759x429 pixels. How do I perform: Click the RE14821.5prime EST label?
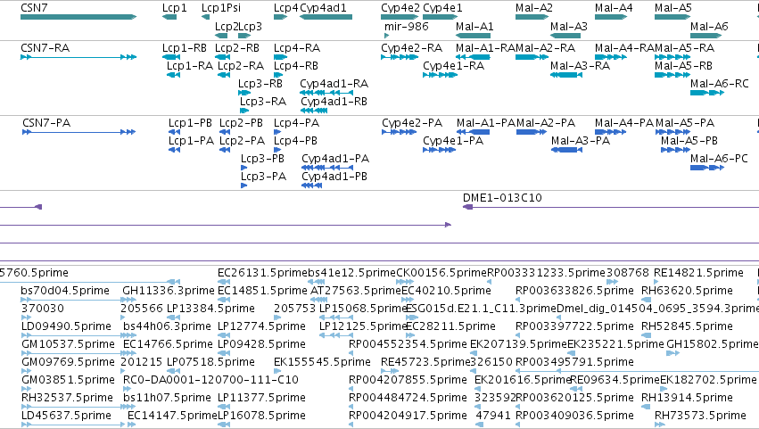(698, 273)
